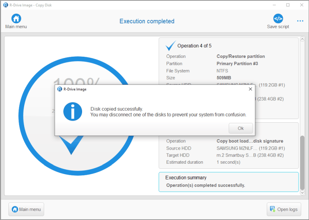Screen dimensions: 309x220
Task: Click the Main menu home icon at top
Action: point(16,19)
